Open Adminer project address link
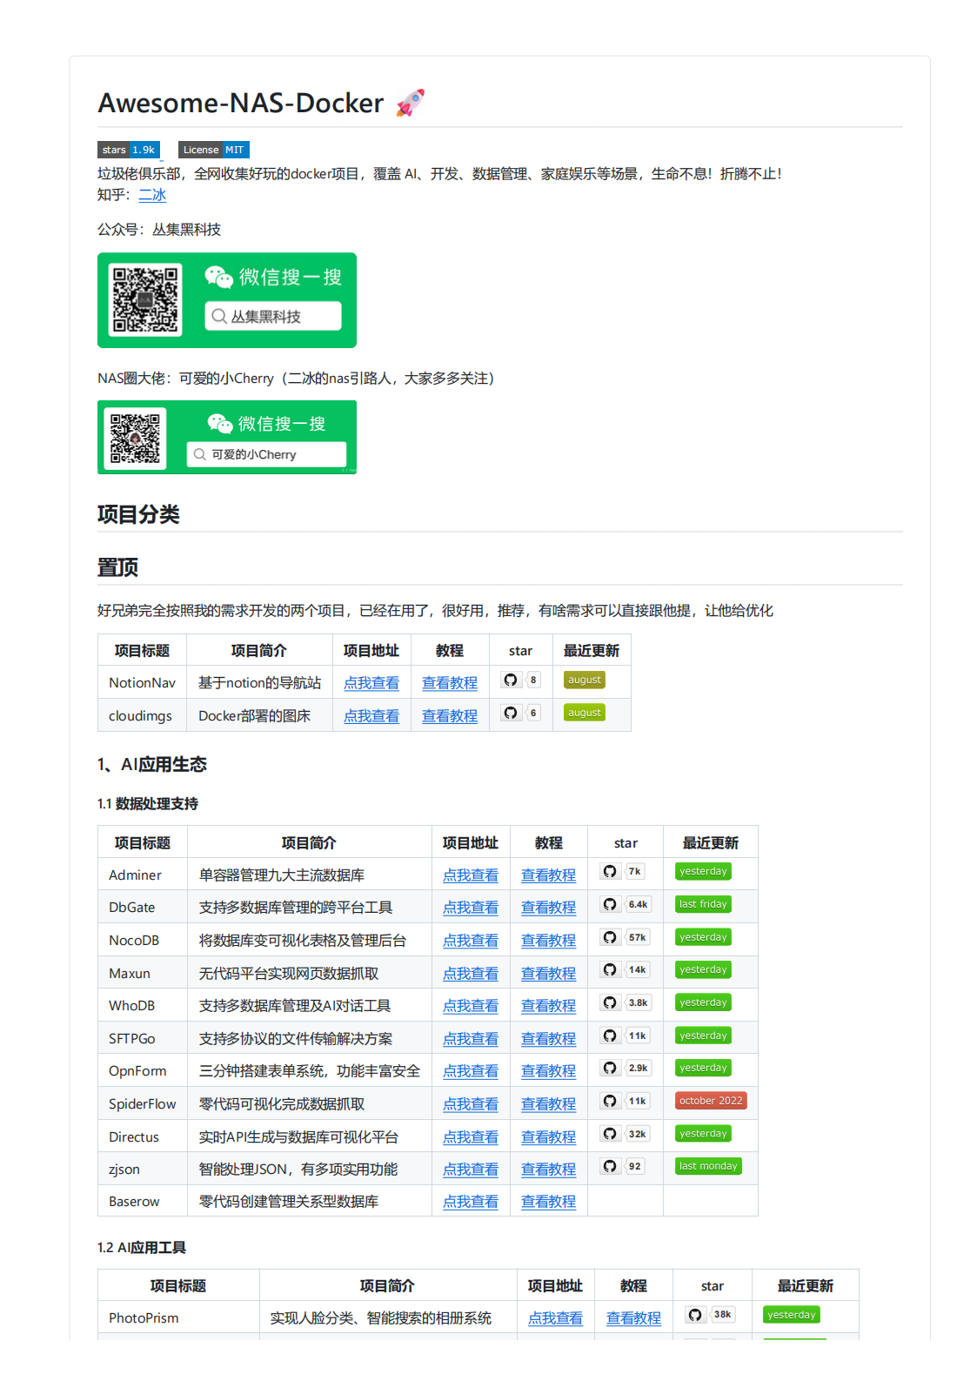977x1381 pixels. 471,875
